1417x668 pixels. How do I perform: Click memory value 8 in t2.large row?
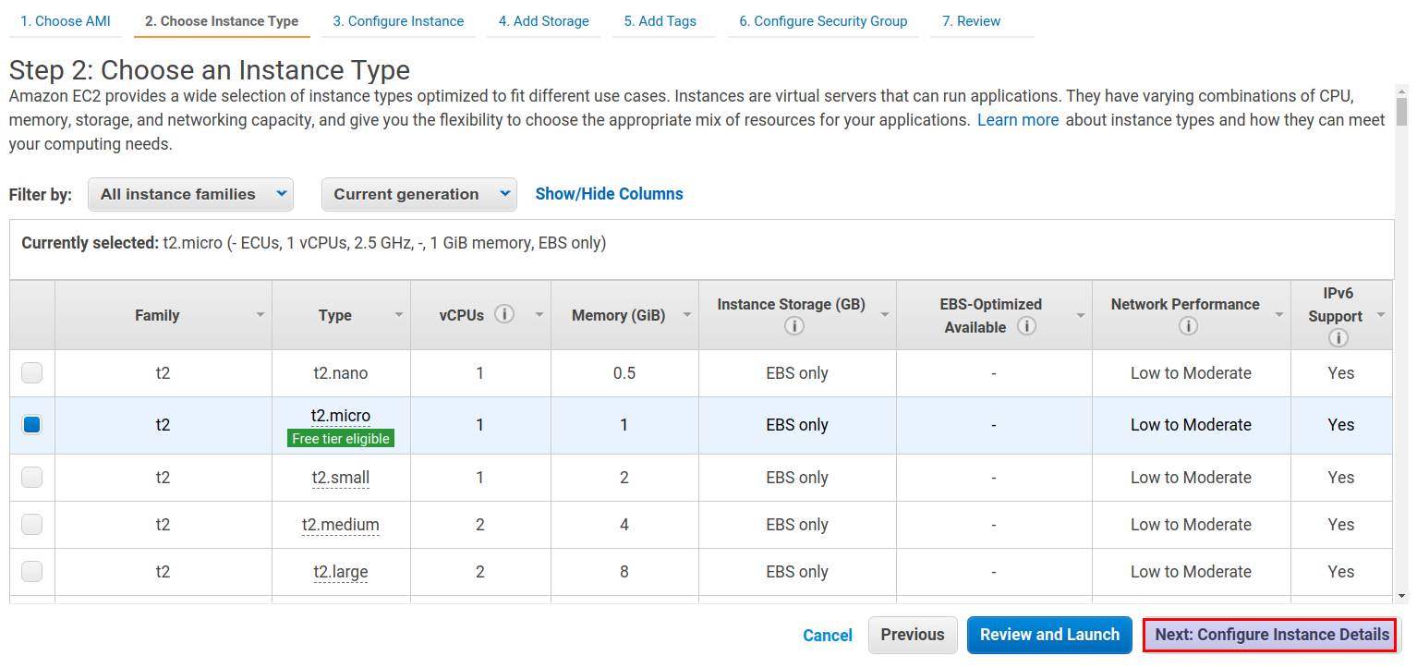coord(624,572)
